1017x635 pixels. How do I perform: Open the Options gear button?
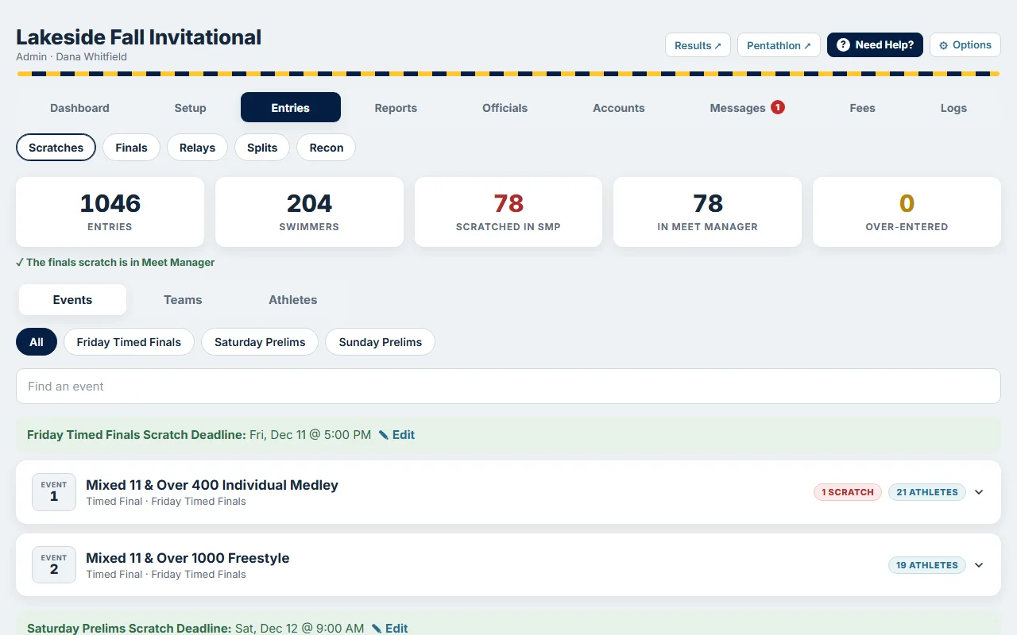point(965,45)
